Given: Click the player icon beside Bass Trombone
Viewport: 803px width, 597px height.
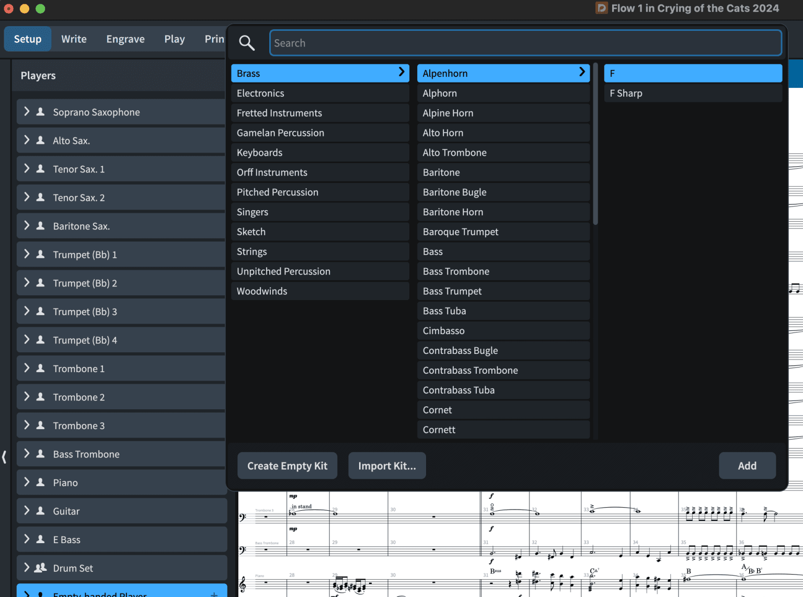Looking at the screenshot, I should (40, 454).
